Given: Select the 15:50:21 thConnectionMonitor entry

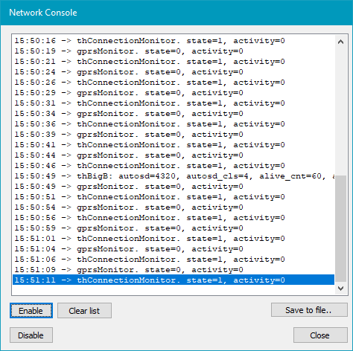Looking at the screenshot, I should click(174, 62).
